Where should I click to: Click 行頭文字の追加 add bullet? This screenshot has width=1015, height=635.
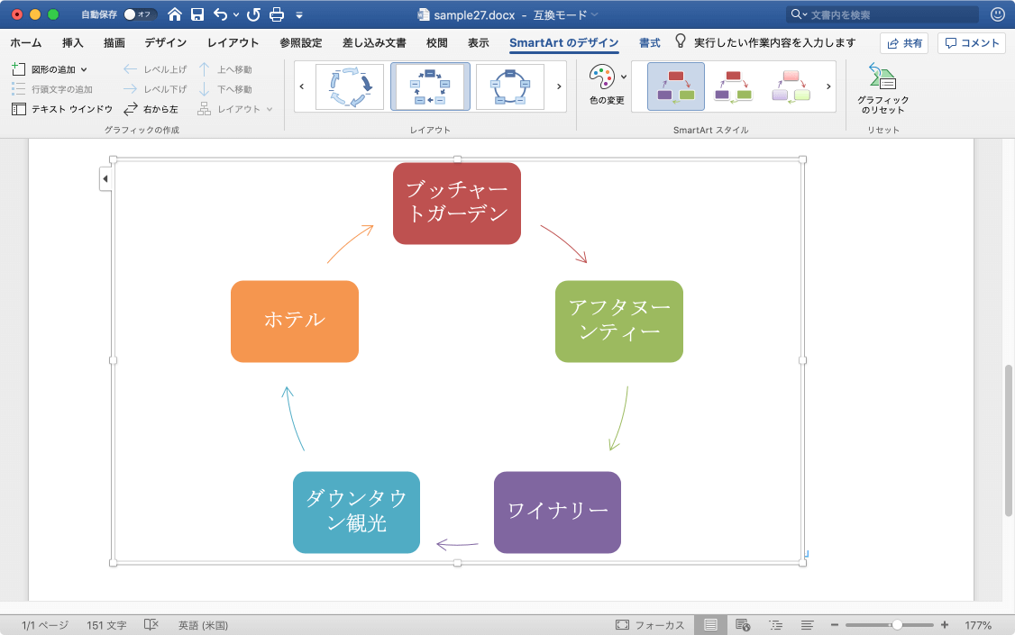51,89
